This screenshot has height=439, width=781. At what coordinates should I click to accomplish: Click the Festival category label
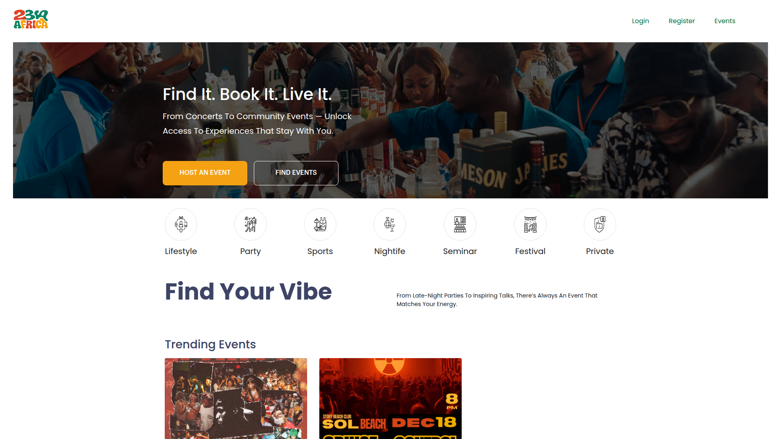530,251
